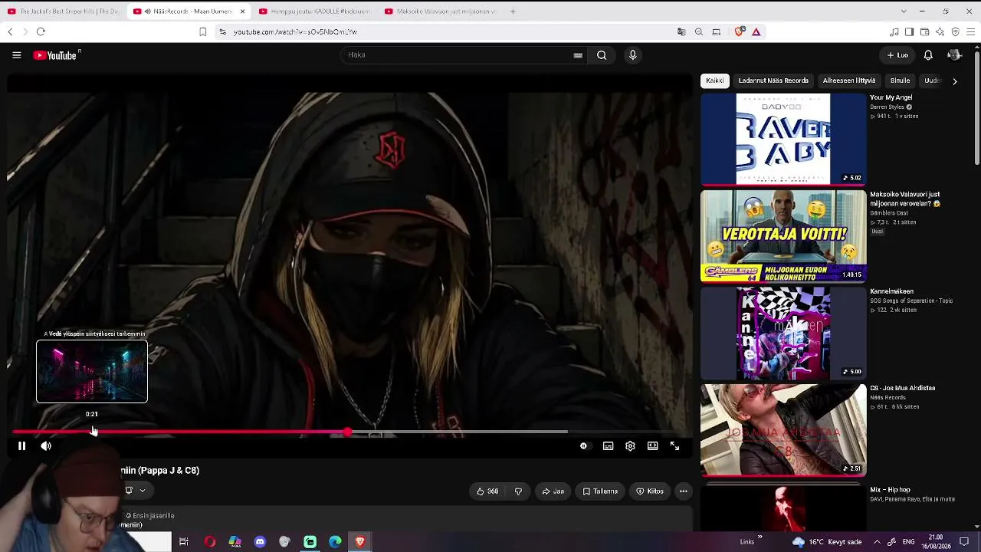Viewport: 981px width, 552px height.
Task: Bookmark this page
Action: coord(202,32)
